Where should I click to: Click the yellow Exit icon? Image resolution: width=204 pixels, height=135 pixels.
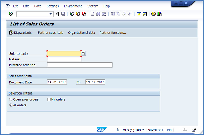pos(78,14)
